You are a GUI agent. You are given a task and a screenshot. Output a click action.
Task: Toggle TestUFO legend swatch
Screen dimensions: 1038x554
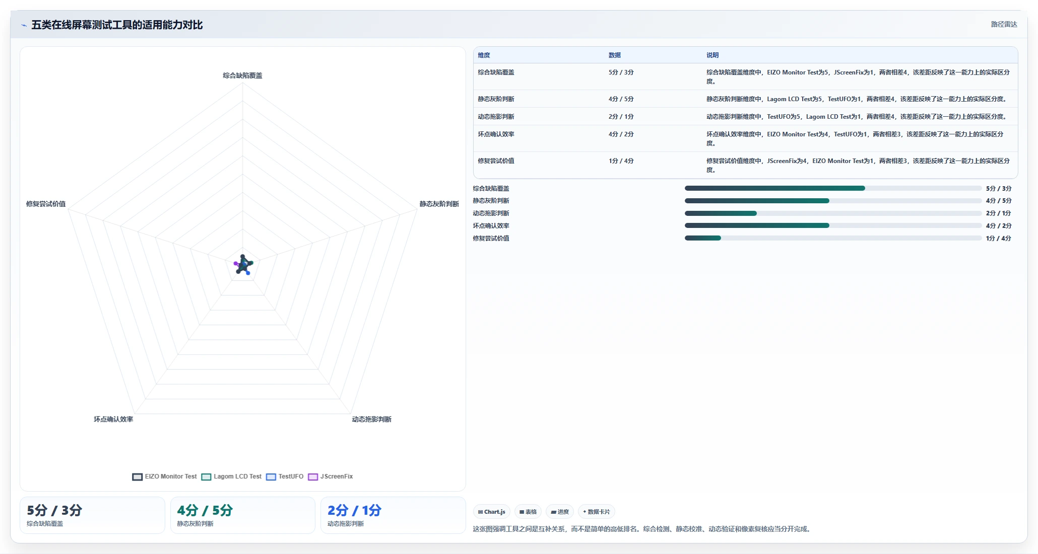click(x=271, y=477)
